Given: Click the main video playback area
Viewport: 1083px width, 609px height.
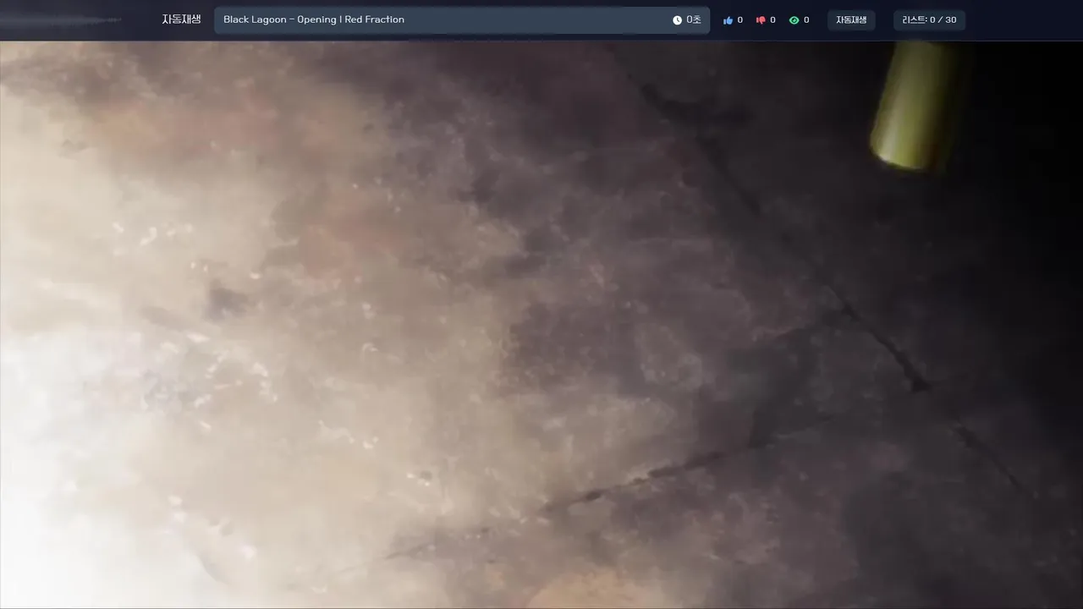Looking at the screenshot, I should click(541, 325).
